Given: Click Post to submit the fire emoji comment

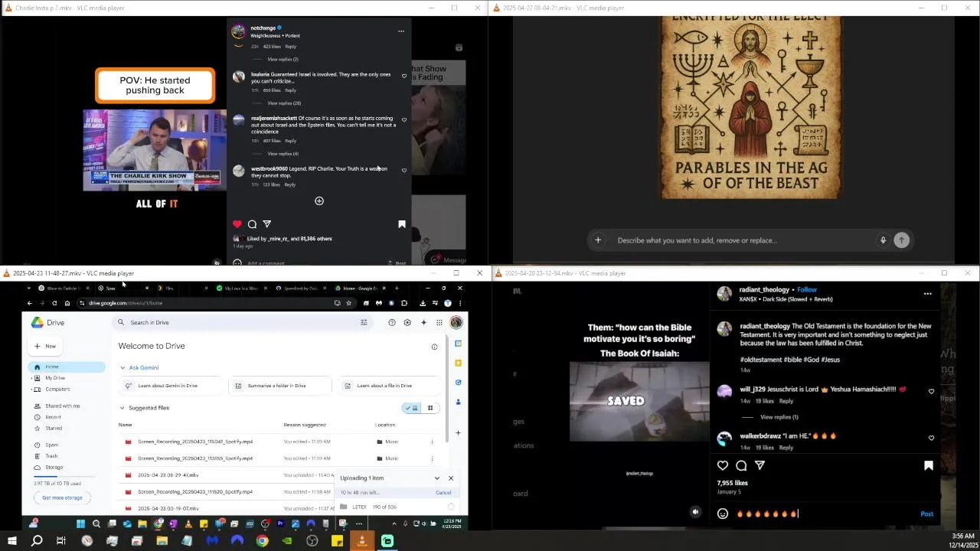Looking at the screenshot, I should point(926,514).
